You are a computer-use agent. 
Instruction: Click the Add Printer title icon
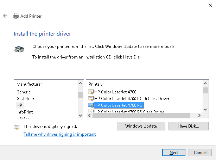pos(16,16)
